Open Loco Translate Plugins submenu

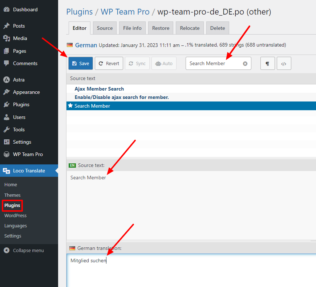click(12, 205)
